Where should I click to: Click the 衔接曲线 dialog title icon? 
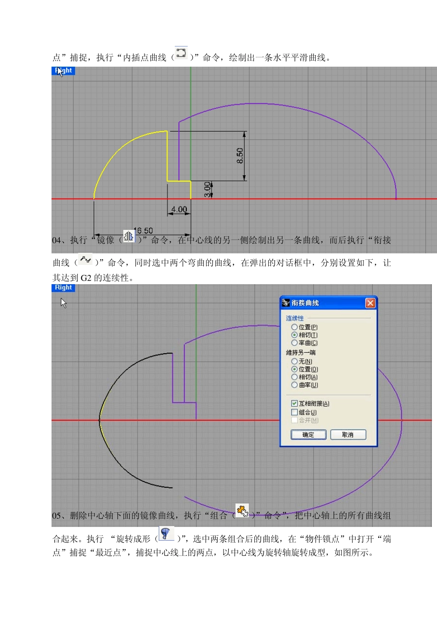pos(286,303)
